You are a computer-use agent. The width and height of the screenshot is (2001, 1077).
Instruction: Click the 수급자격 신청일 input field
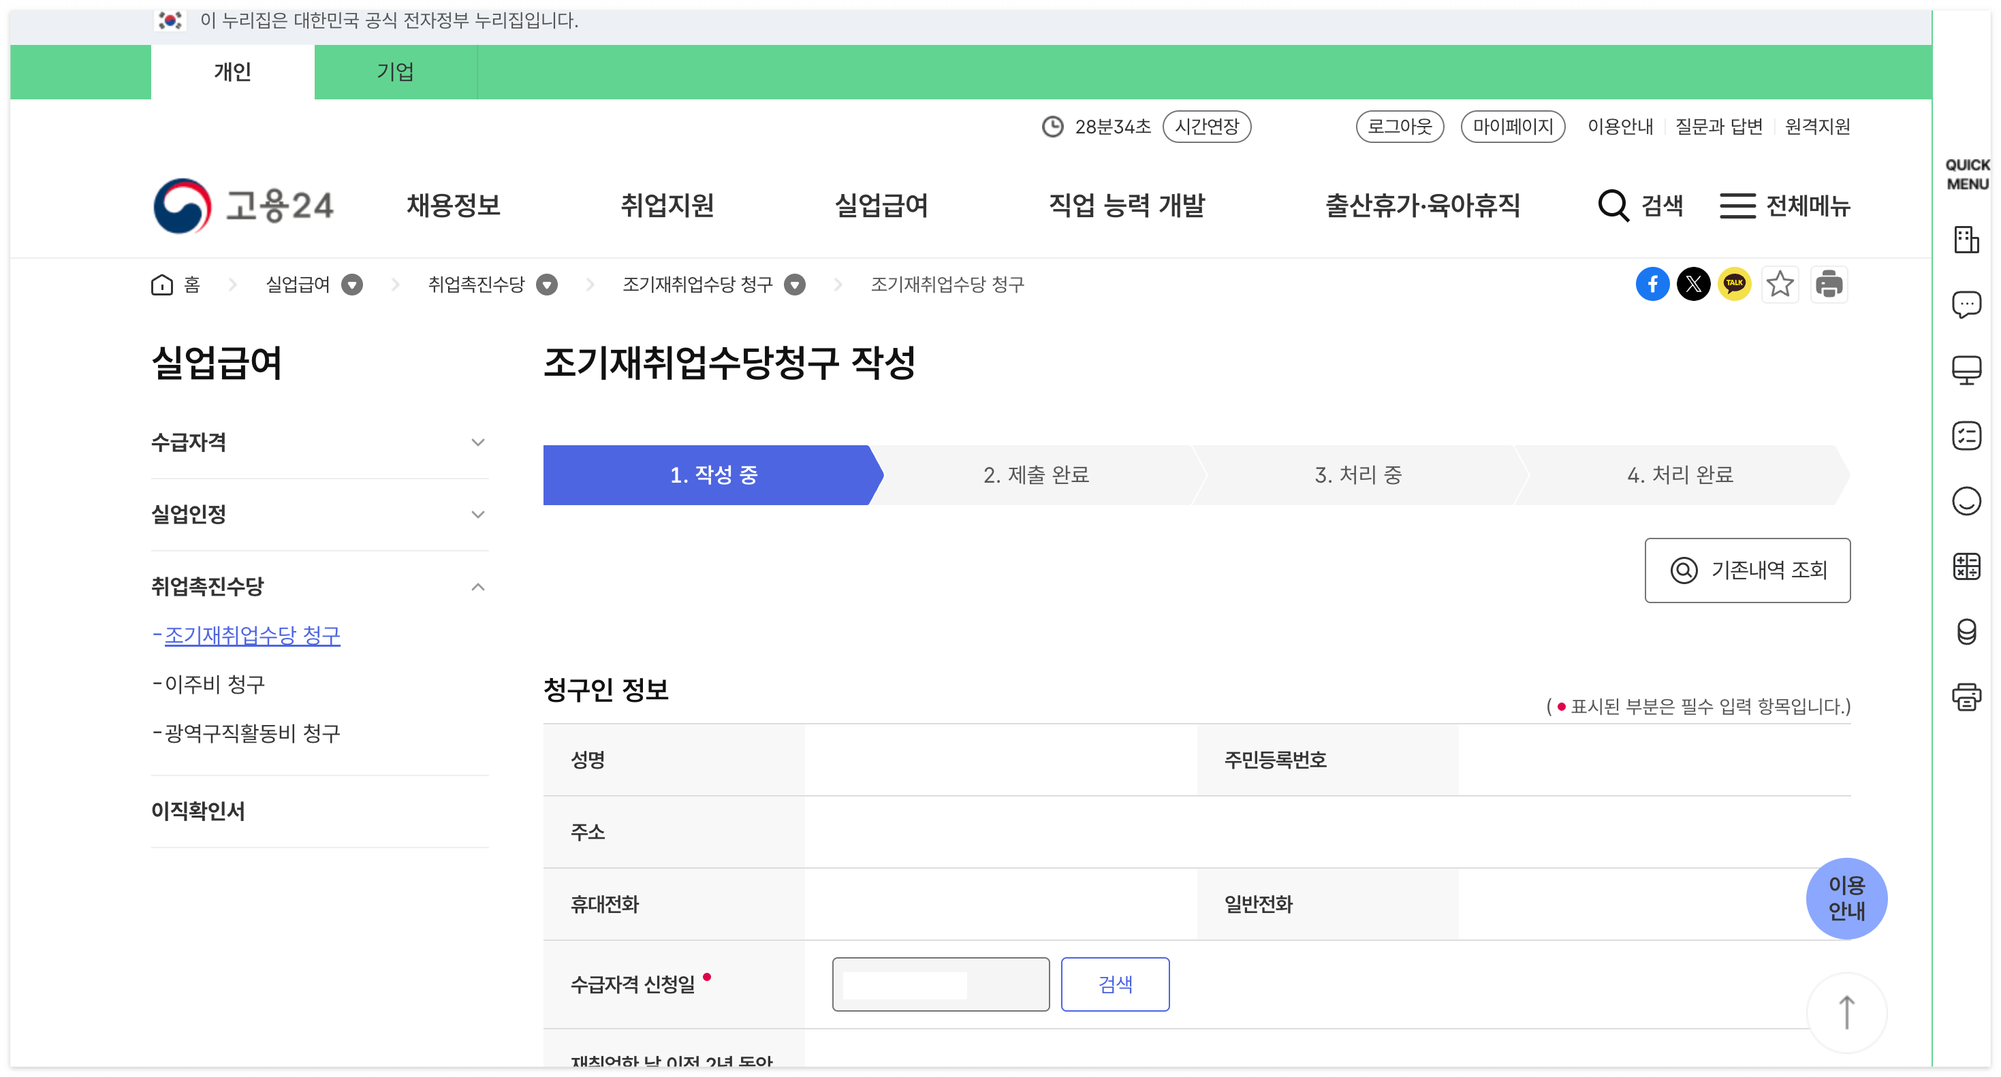pos(940,984)
